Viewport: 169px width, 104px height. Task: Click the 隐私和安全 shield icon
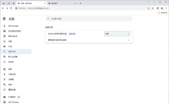[x=4, y=36]
